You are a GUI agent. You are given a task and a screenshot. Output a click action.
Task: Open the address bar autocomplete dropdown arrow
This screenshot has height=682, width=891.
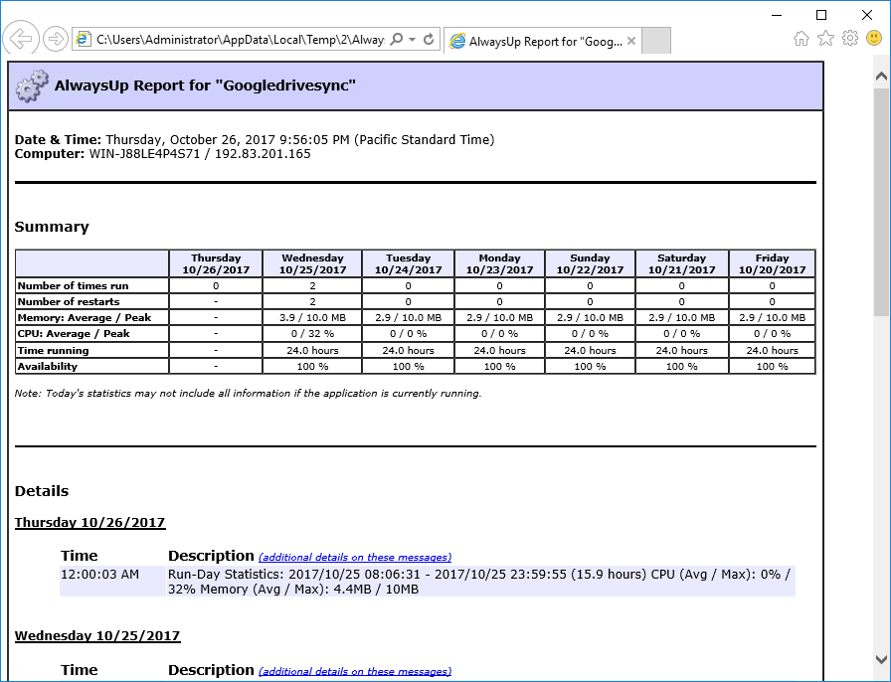[x=413, y=39]
